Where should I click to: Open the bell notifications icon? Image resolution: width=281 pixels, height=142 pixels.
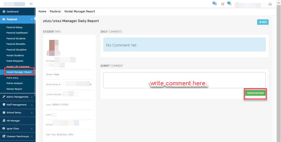[230, 4]
